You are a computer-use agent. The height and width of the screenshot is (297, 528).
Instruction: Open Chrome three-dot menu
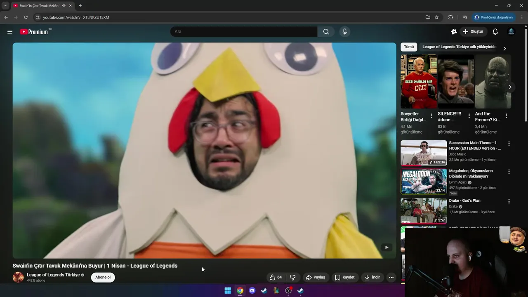coord(522,17)
